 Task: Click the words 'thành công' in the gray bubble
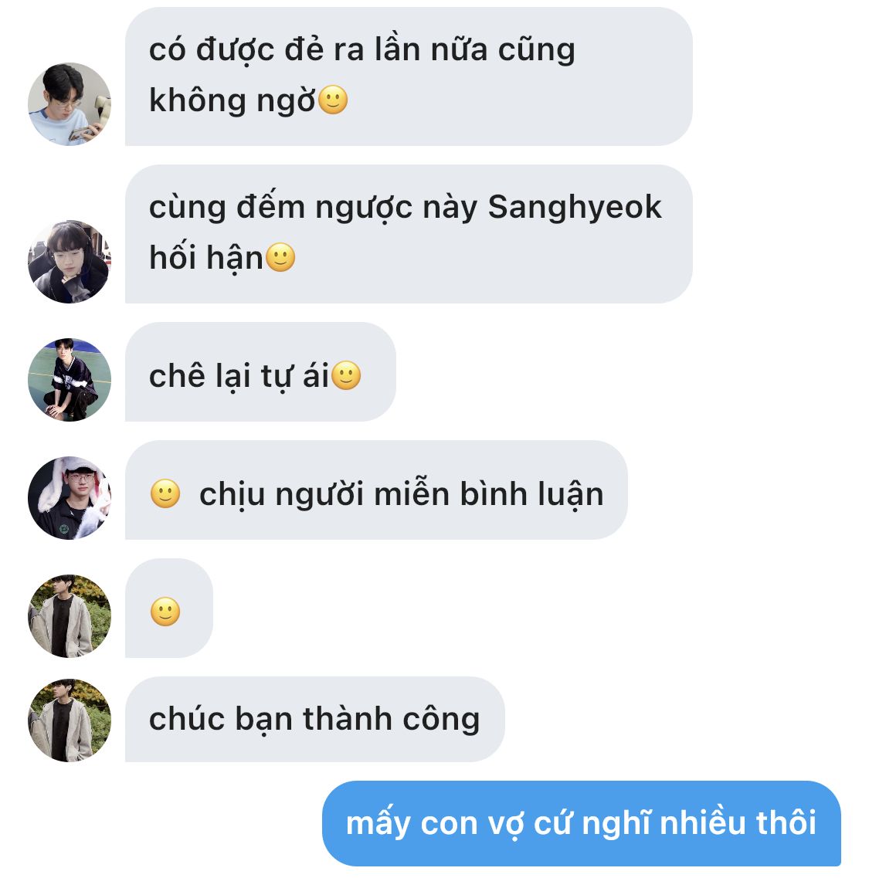click(391, 720)
